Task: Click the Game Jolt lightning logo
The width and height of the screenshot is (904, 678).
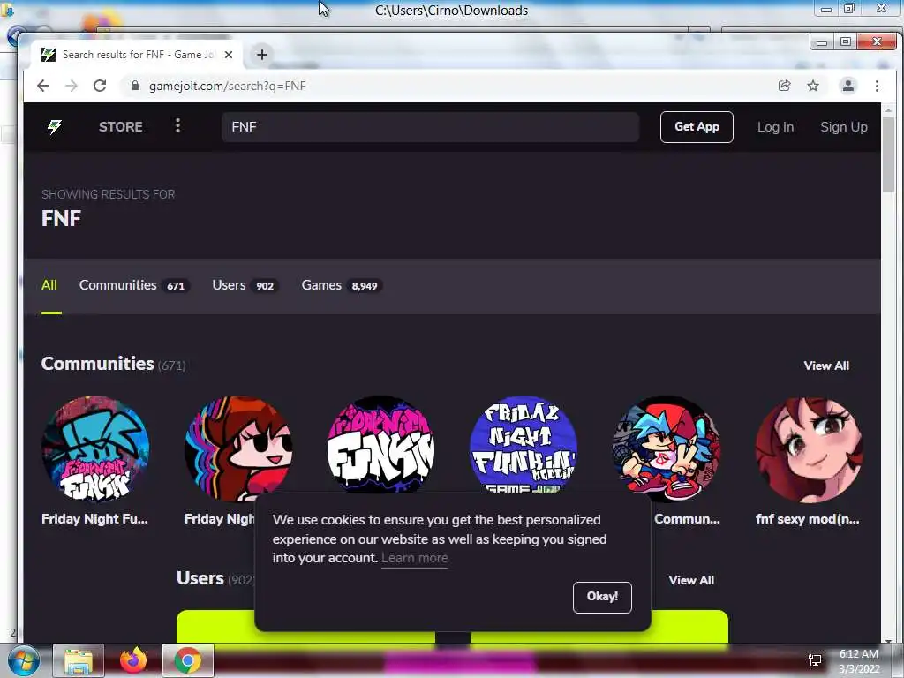Action: pos(55,127)
